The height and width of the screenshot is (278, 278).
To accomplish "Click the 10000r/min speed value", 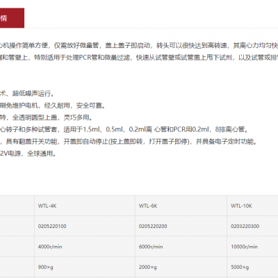I will [244, 247].
